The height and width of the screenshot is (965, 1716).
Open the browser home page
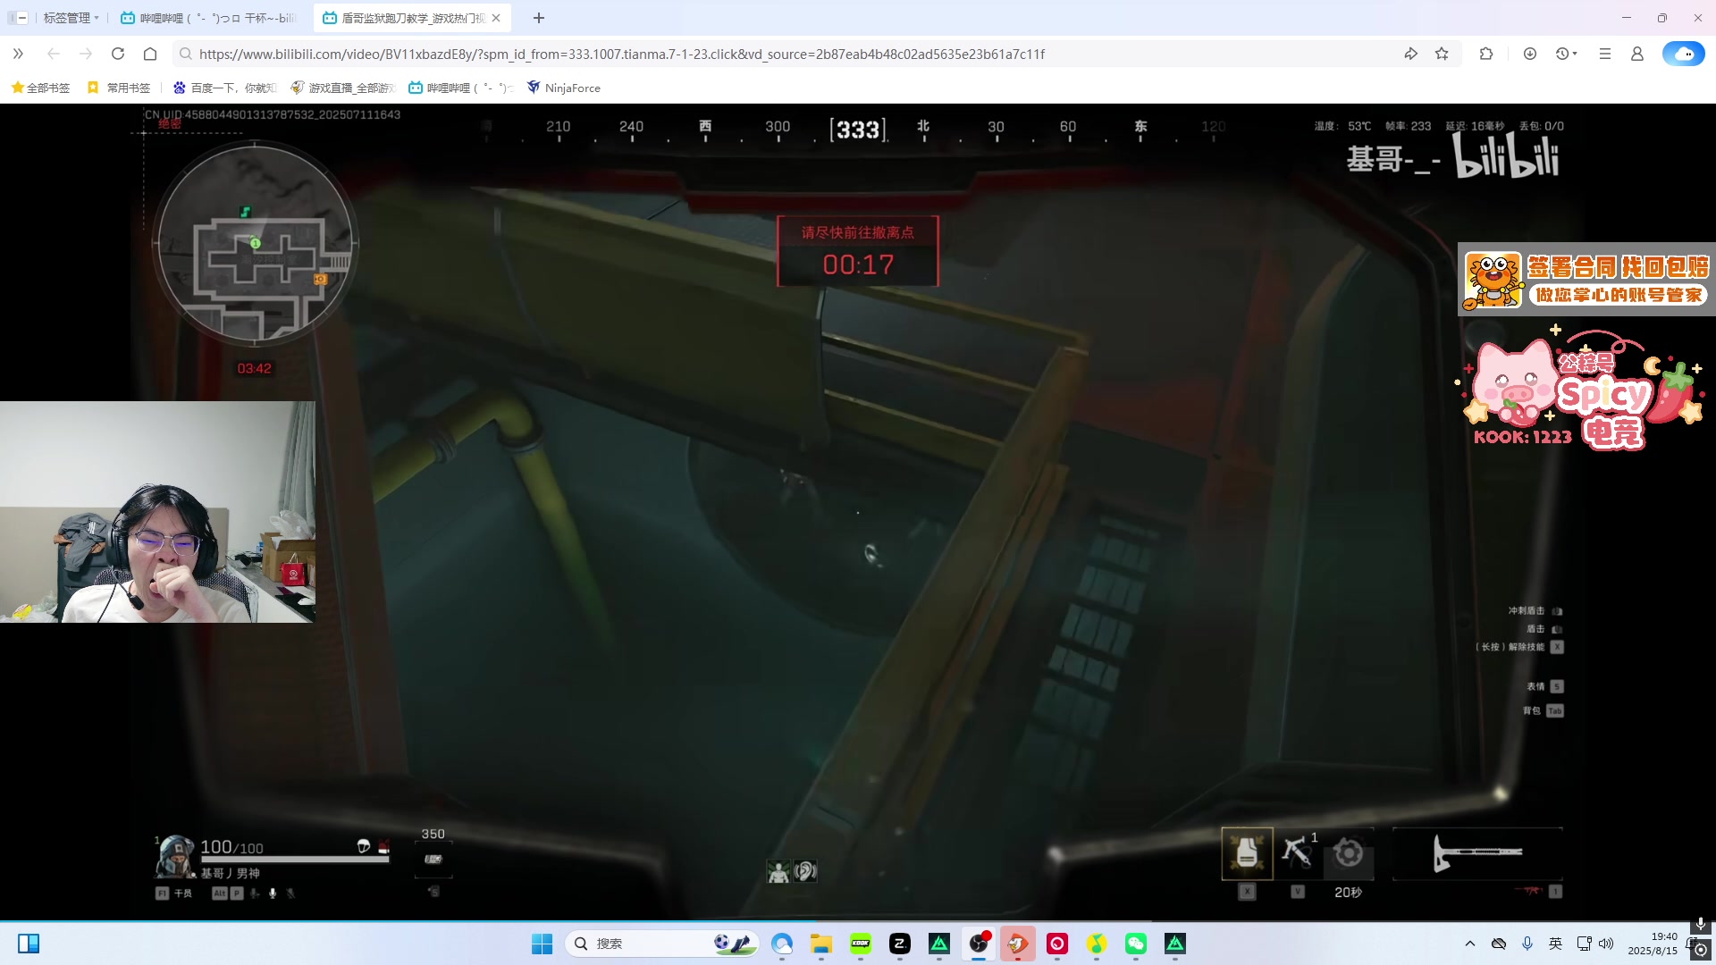[x=150, y=54]
